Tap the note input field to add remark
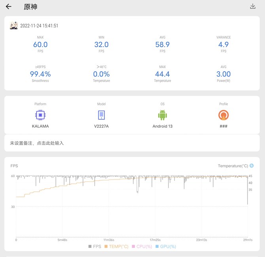Viewport: 265px width, 257px height. (132, 143)
